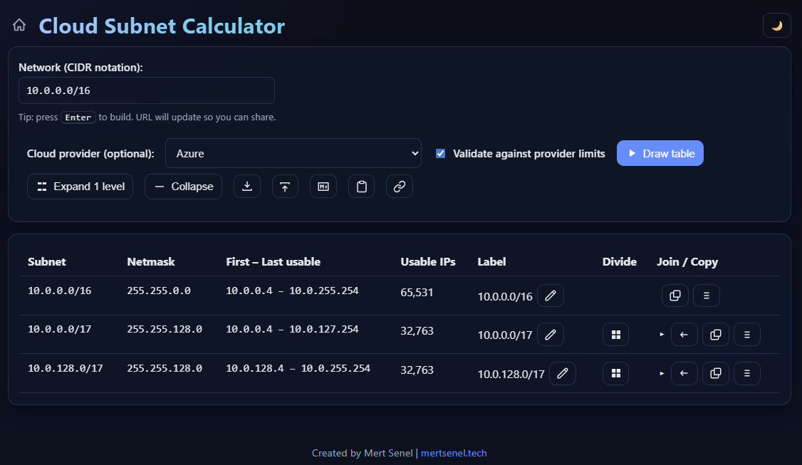
Task: Join 10.0.0.0/17 using the left arrow
Action: click(684, 334)
